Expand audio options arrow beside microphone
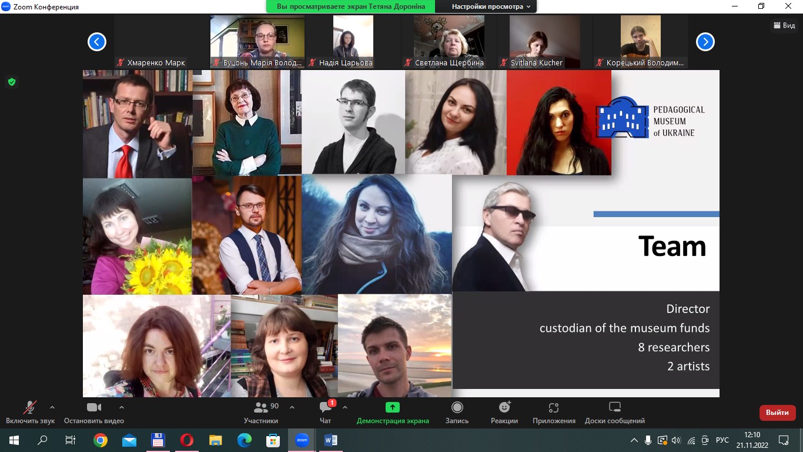This screenshot has width=803, height=452. [x=52, y=407]
